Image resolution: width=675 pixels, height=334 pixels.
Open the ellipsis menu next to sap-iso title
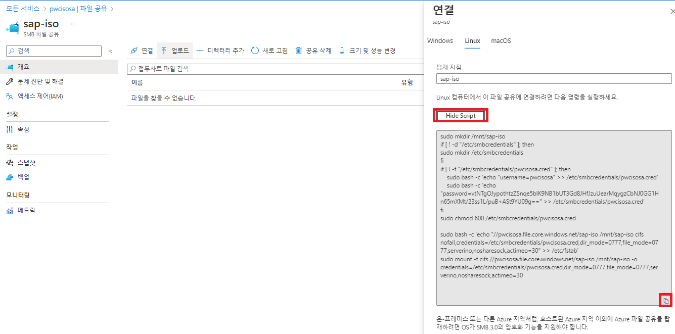pyautogui.click(x=73, y=24)
